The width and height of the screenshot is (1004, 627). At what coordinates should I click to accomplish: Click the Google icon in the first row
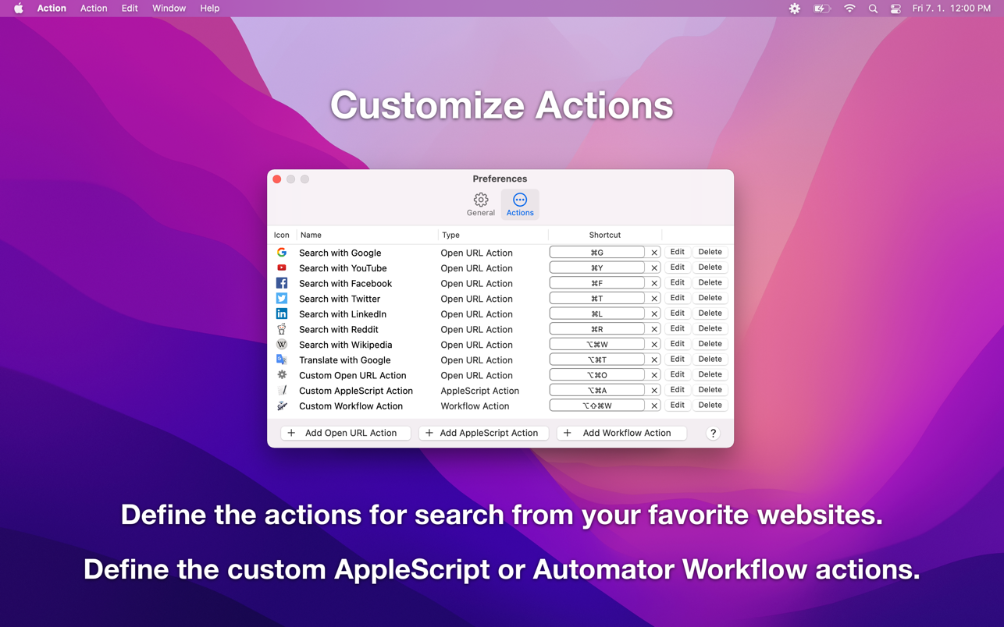[x=282, y=253]
